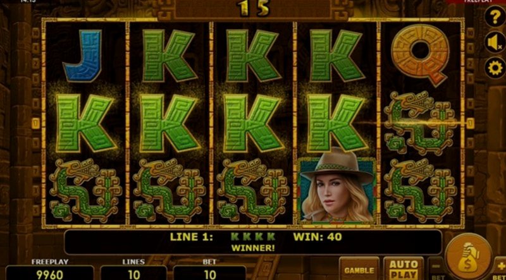The height and width of the screenshot is (280, 506).
Task: Click the highlighted K in first reel
Action: [x=85, y=123]
